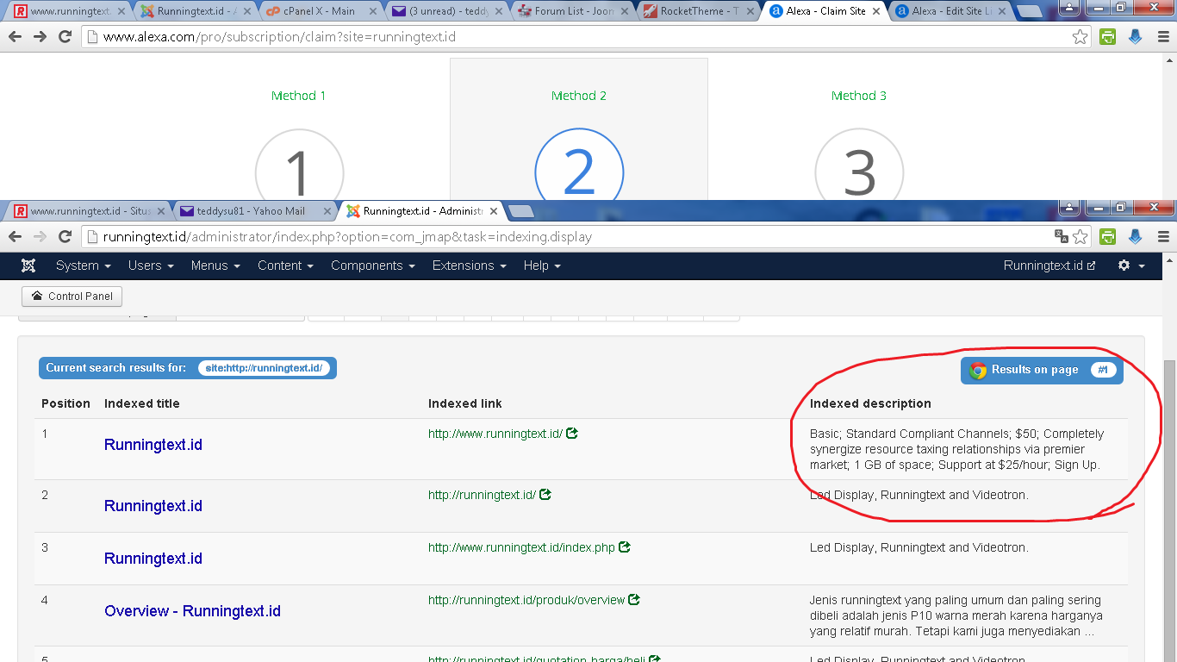The image size is (1177, 662).
Task: Go back in the Alexa browser window
Action: [15, 37]
